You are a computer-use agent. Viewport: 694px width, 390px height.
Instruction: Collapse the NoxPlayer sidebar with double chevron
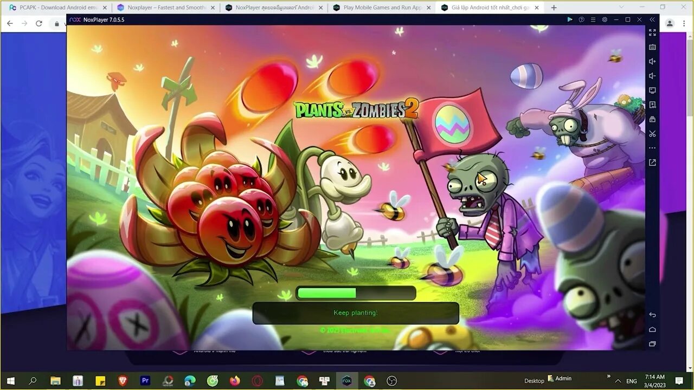pyautogui.click(x=652, y=19)
